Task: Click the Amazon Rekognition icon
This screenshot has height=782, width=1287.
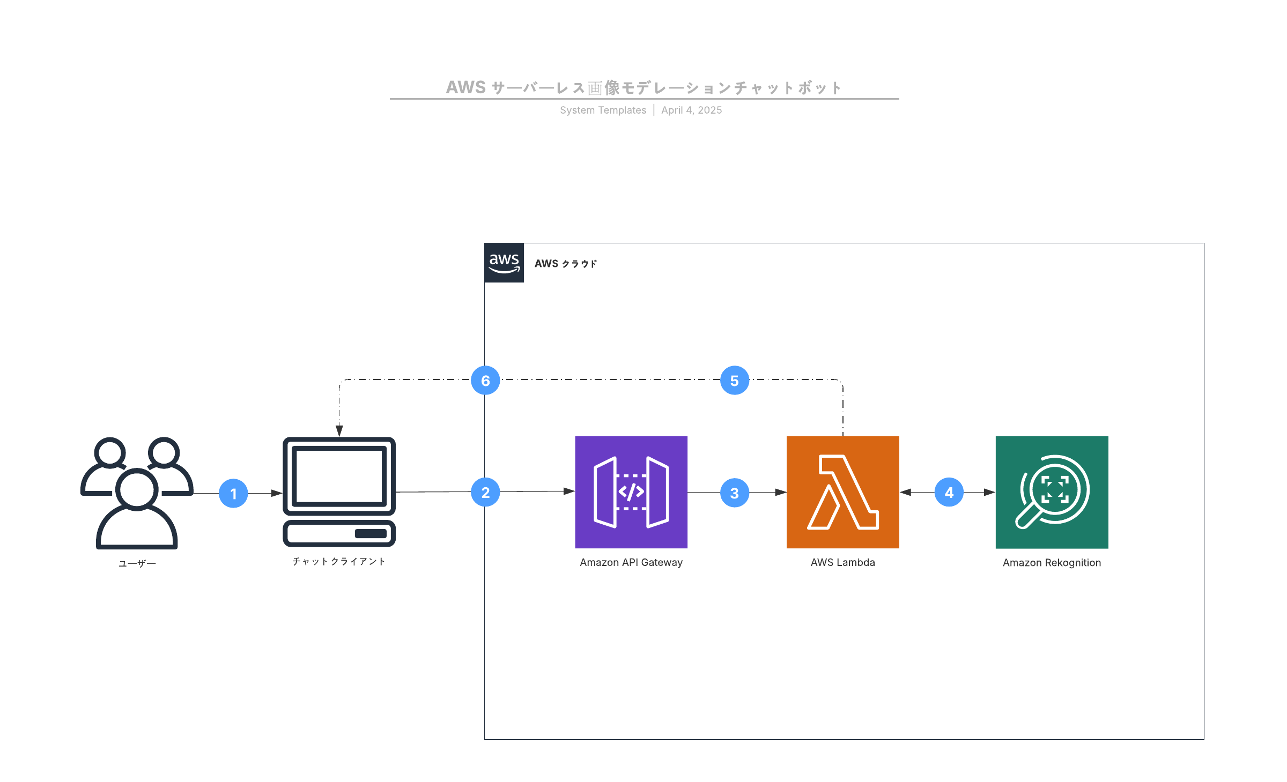Action: [x=1052, y=492]
